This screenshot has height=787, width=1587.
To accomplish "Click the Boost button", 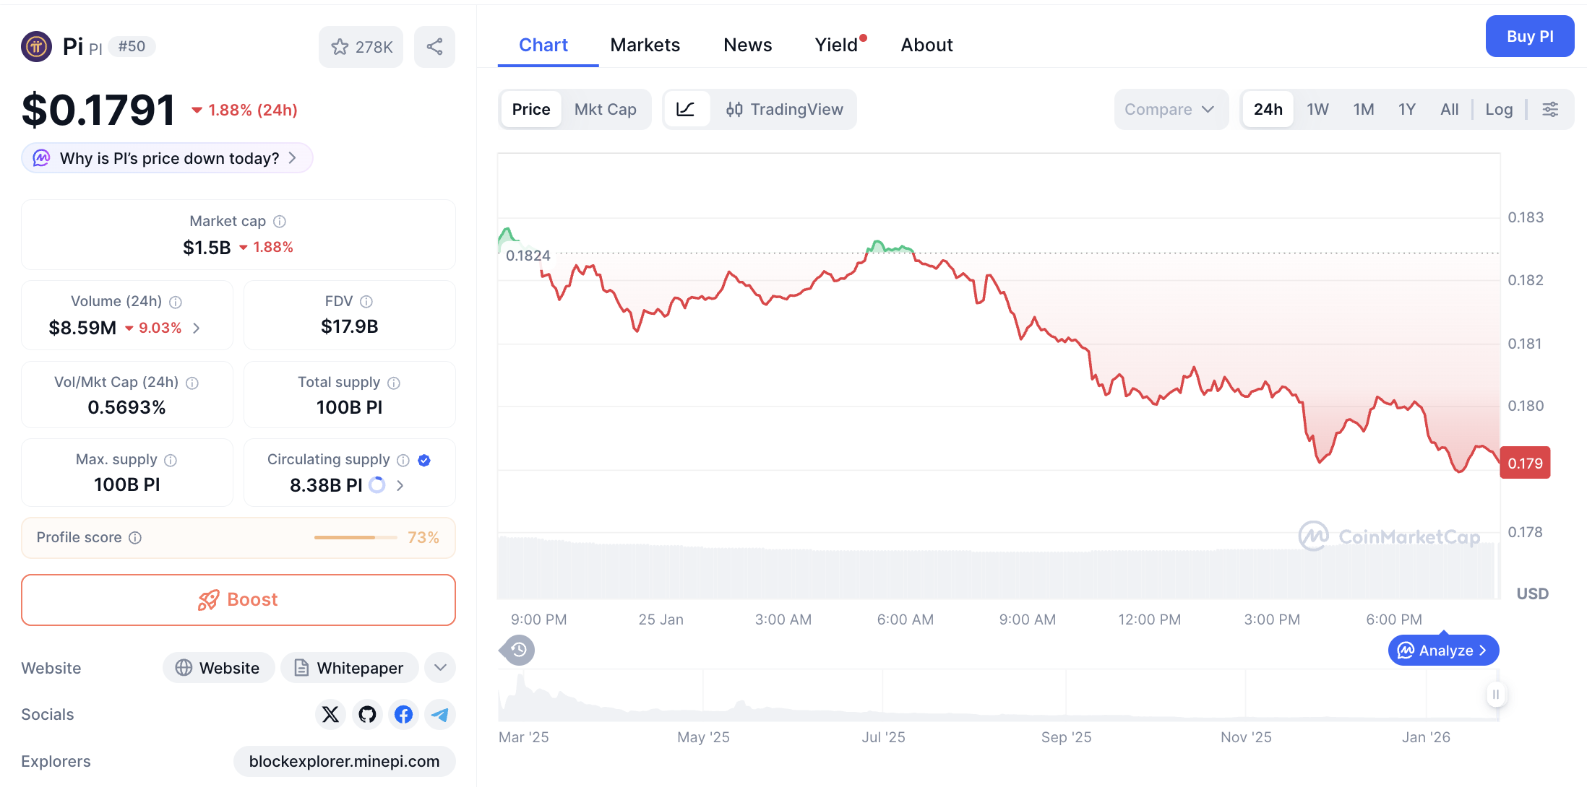I will pos(238,599).
